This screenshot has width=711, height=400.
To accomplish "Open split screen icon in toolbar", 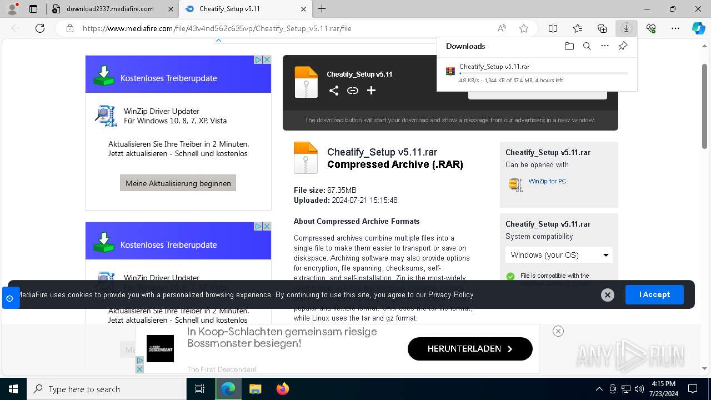I will tap(553, 28).
